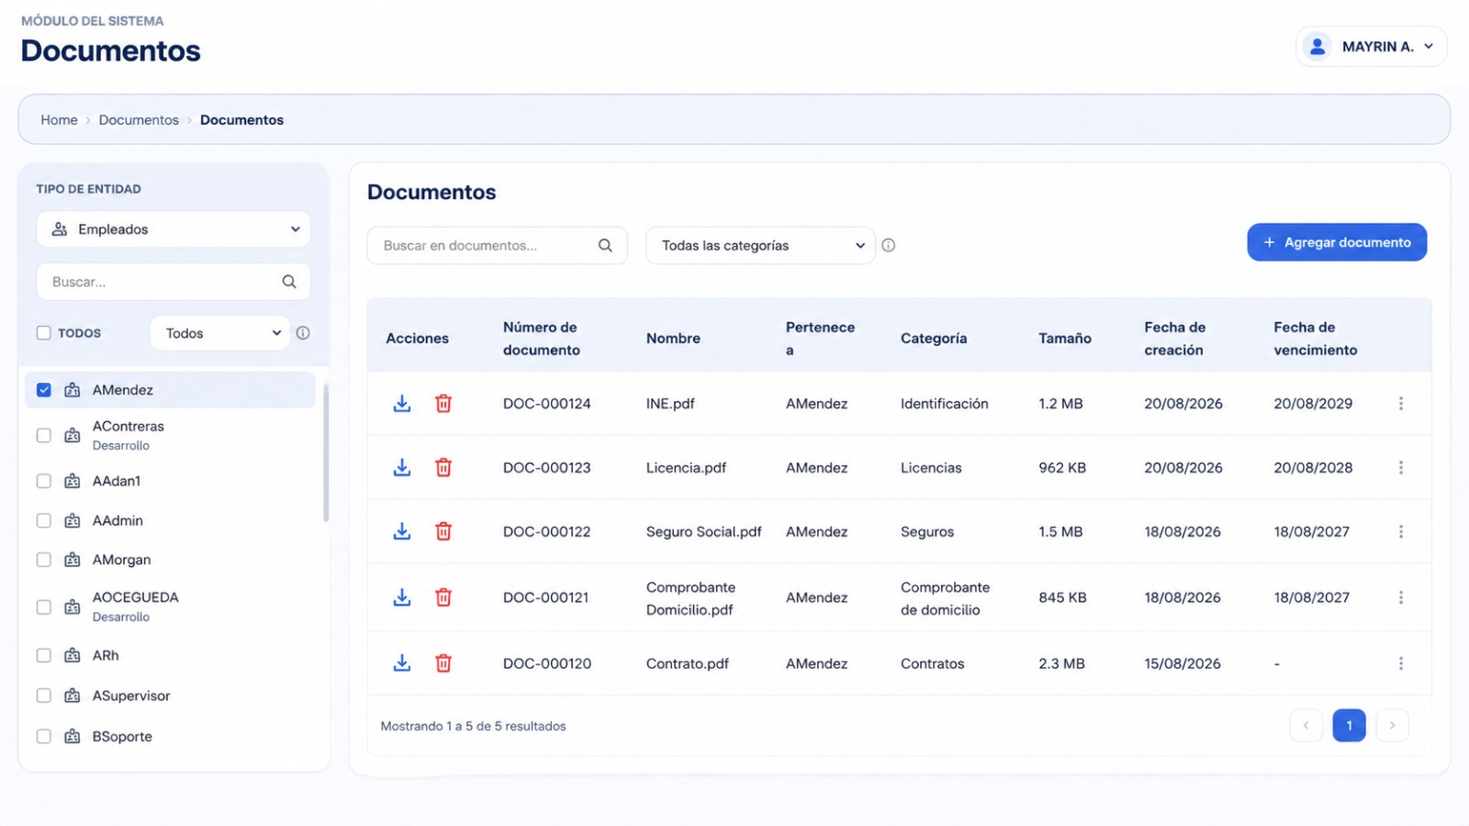Image resolution: width=1469 pixels, height=826 pixels.
Task: Click the Fecha de vencimiento header
Action: [x=1316, y=339]
